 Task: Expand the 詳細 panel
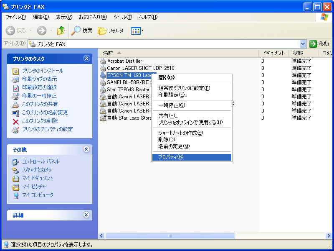(x=86, y=215)
